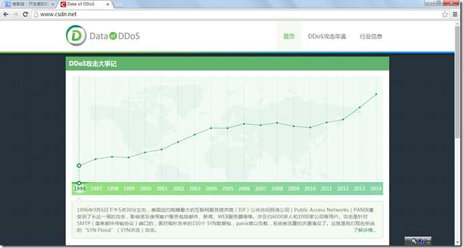
Task: Select year 2001 on the timeline
Action: point(162,189)
